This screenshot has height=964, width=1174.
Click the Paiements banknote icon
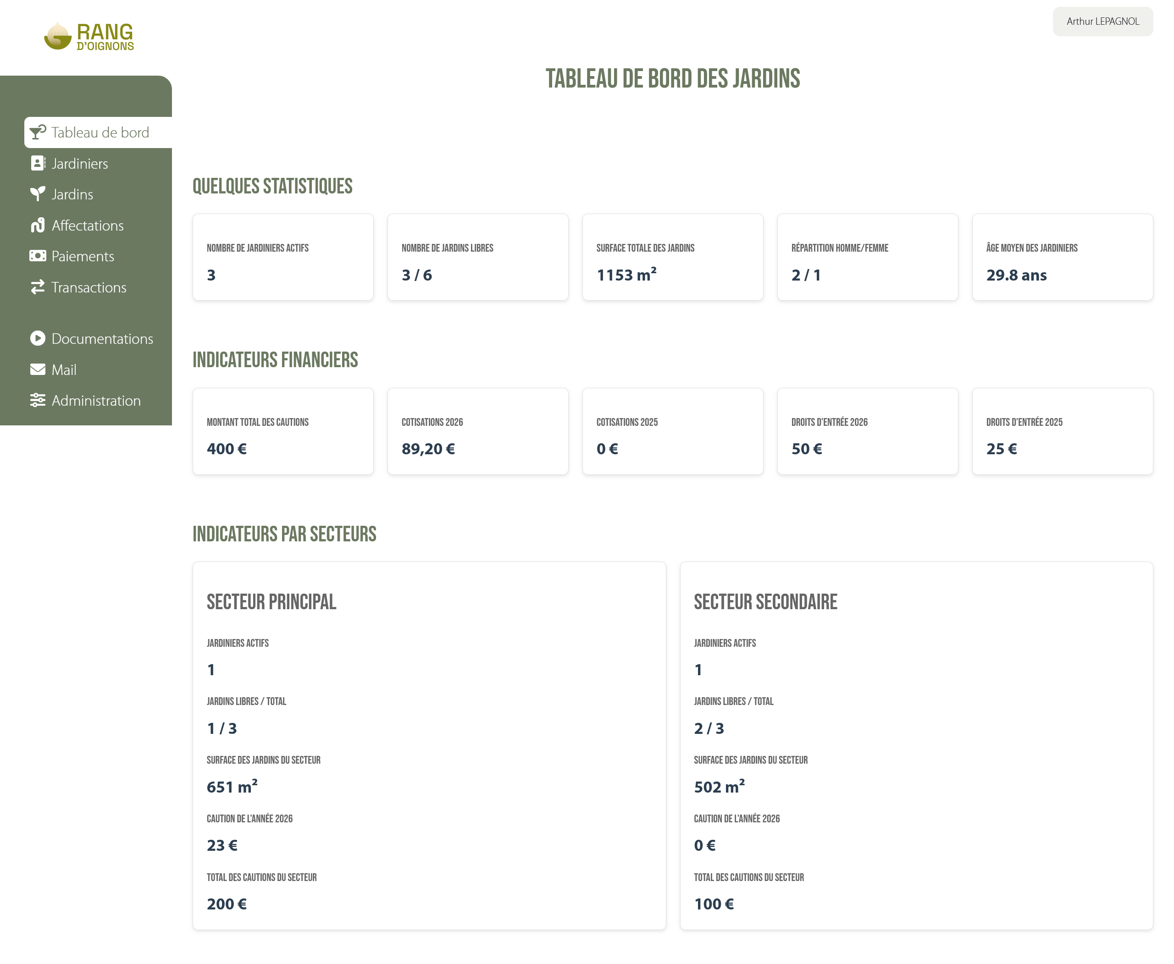(38, 256)
